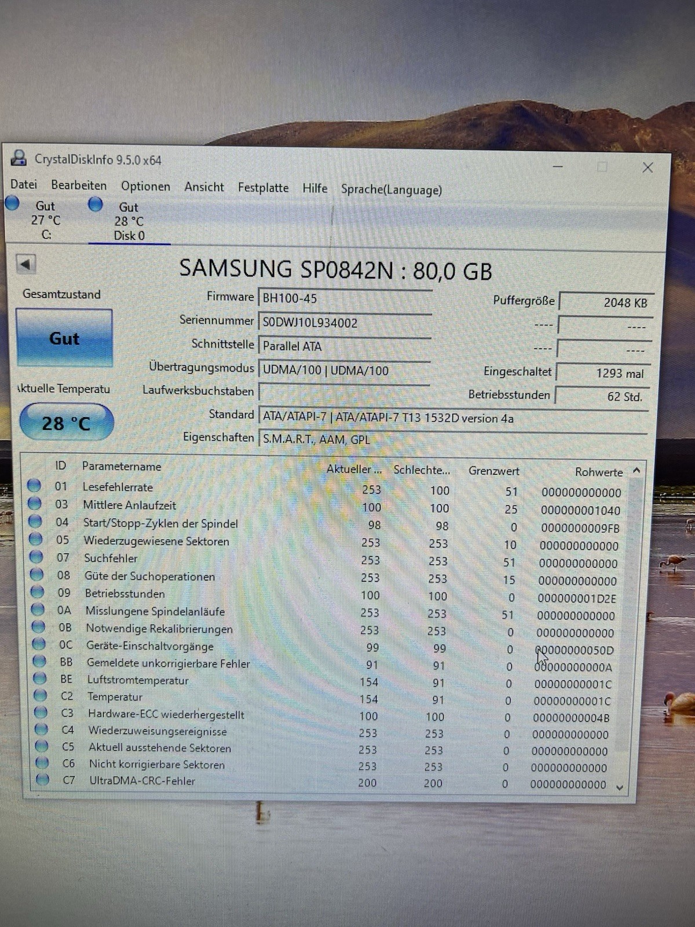Select the C: drive tab at 27 °C

[x=45, y=220]
